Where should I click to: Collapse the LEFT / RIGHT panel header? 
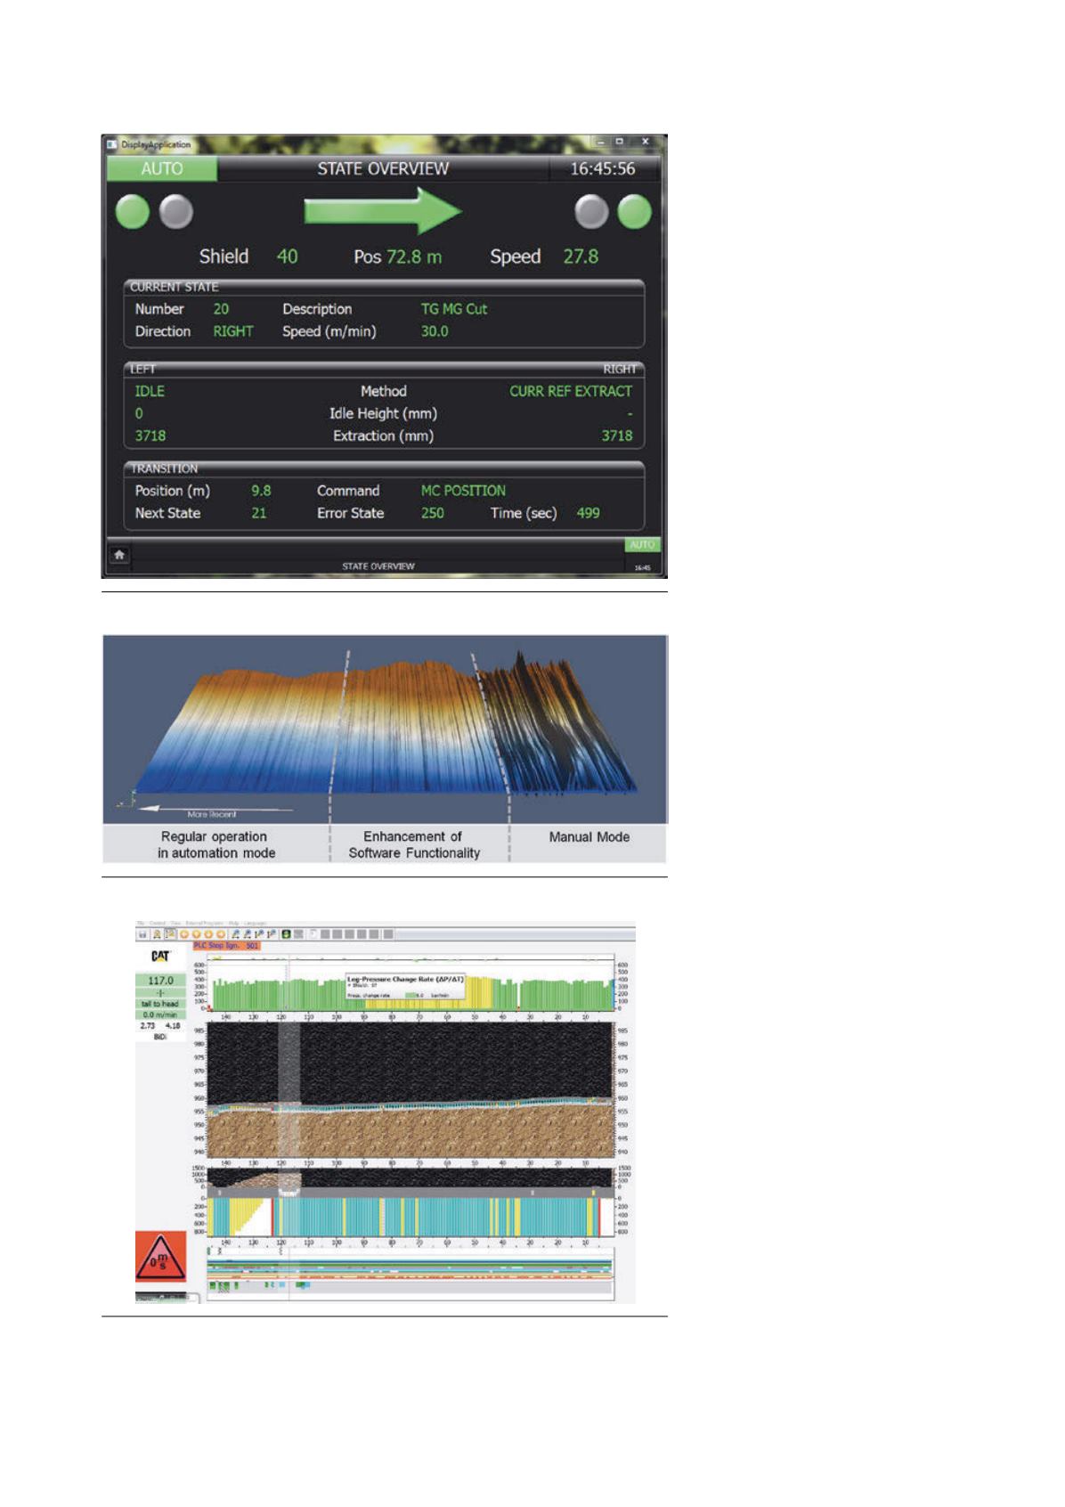point(383,369)
